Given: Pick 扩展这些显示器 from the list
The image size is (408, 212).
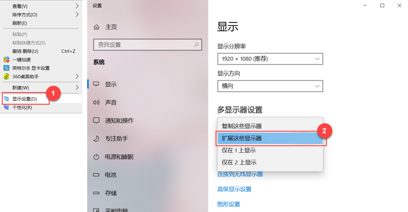Looking at the screenshot, I should point(270,138).
